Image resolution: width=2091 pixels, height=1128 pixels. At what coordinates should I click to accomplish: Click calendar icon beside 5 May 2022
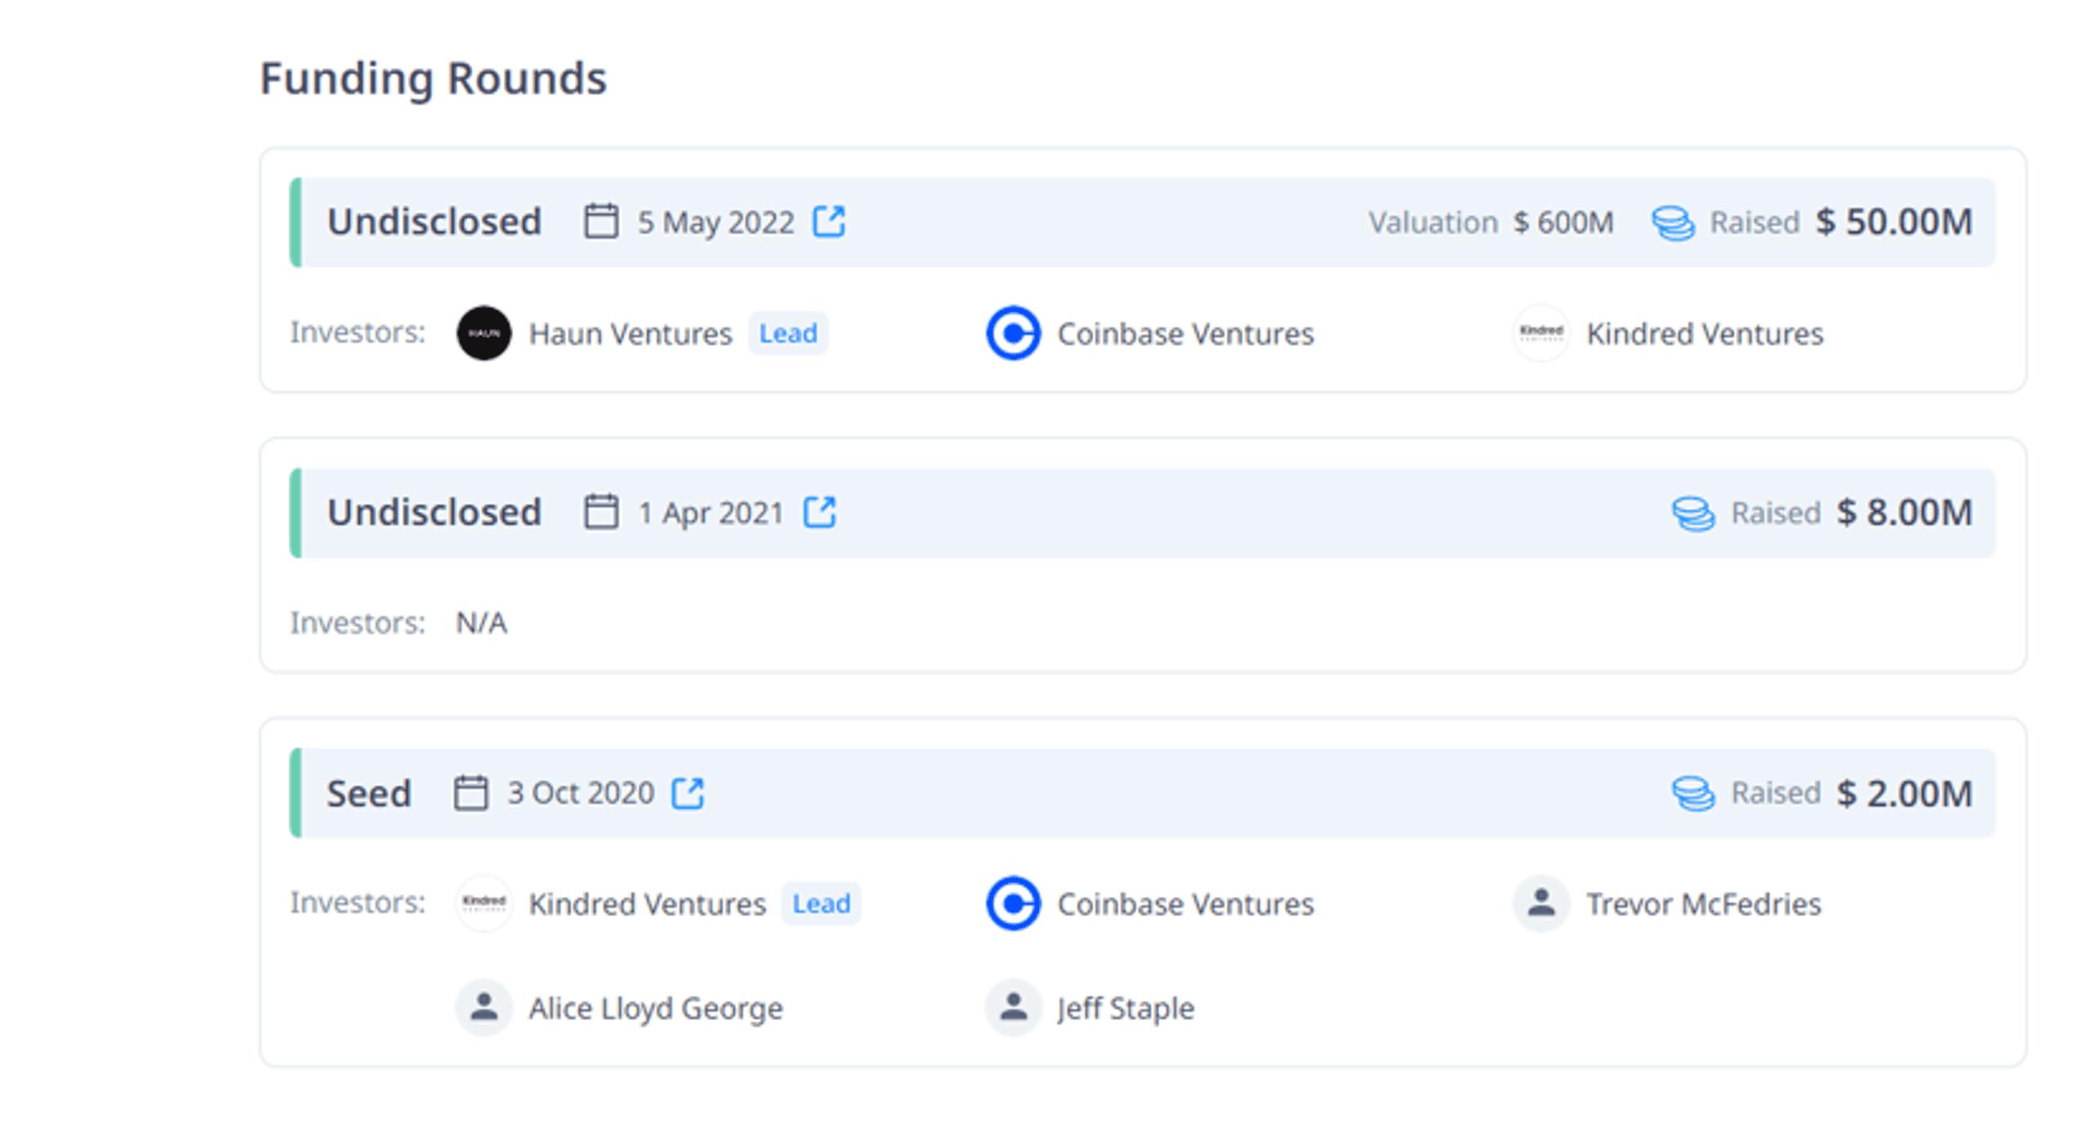coord(600,221)
